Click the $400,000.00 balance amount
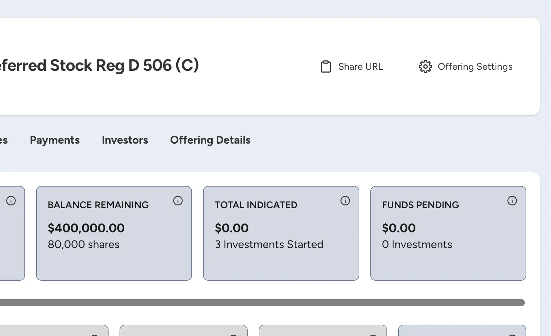 (86, 228)
